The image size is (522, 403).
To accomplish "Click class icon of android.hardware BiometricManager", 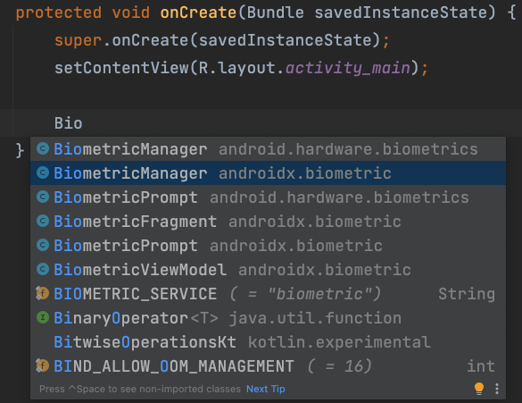I will point(43,148).
